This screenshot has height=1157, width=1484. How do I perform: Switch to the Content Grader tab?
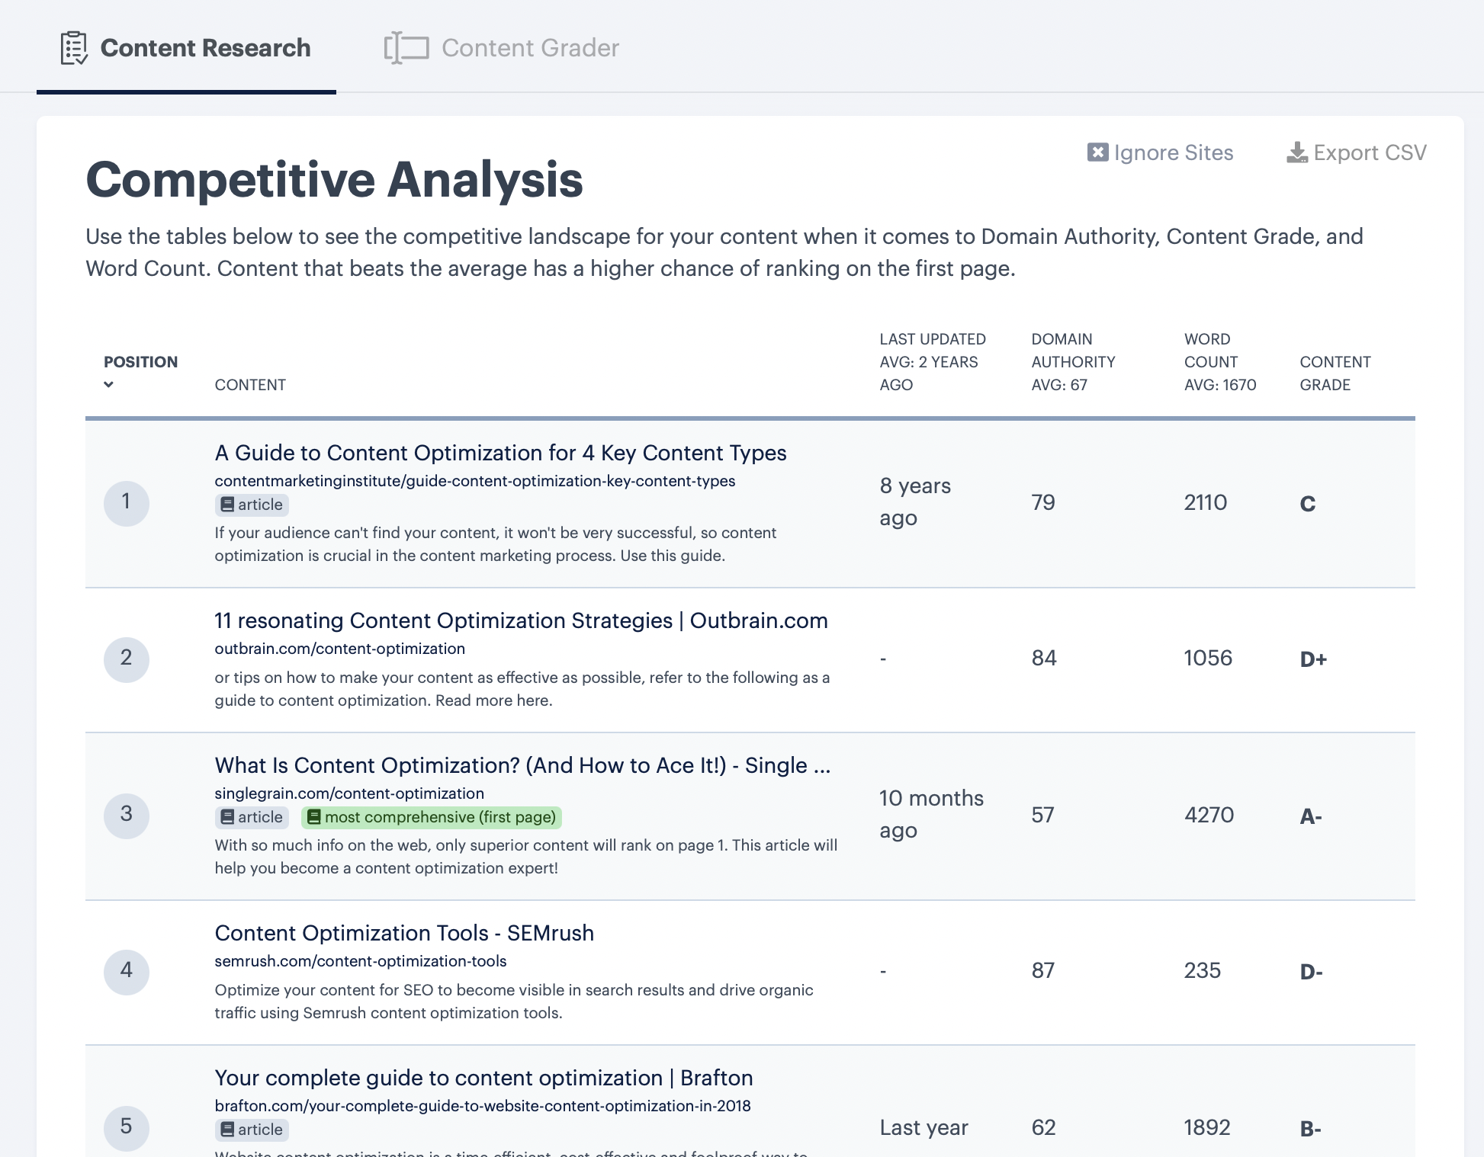(x=530, y=48)
